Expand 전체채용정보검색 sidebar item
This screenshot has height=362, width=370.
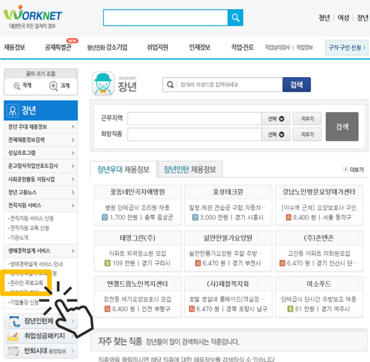(x=41, y=140)
